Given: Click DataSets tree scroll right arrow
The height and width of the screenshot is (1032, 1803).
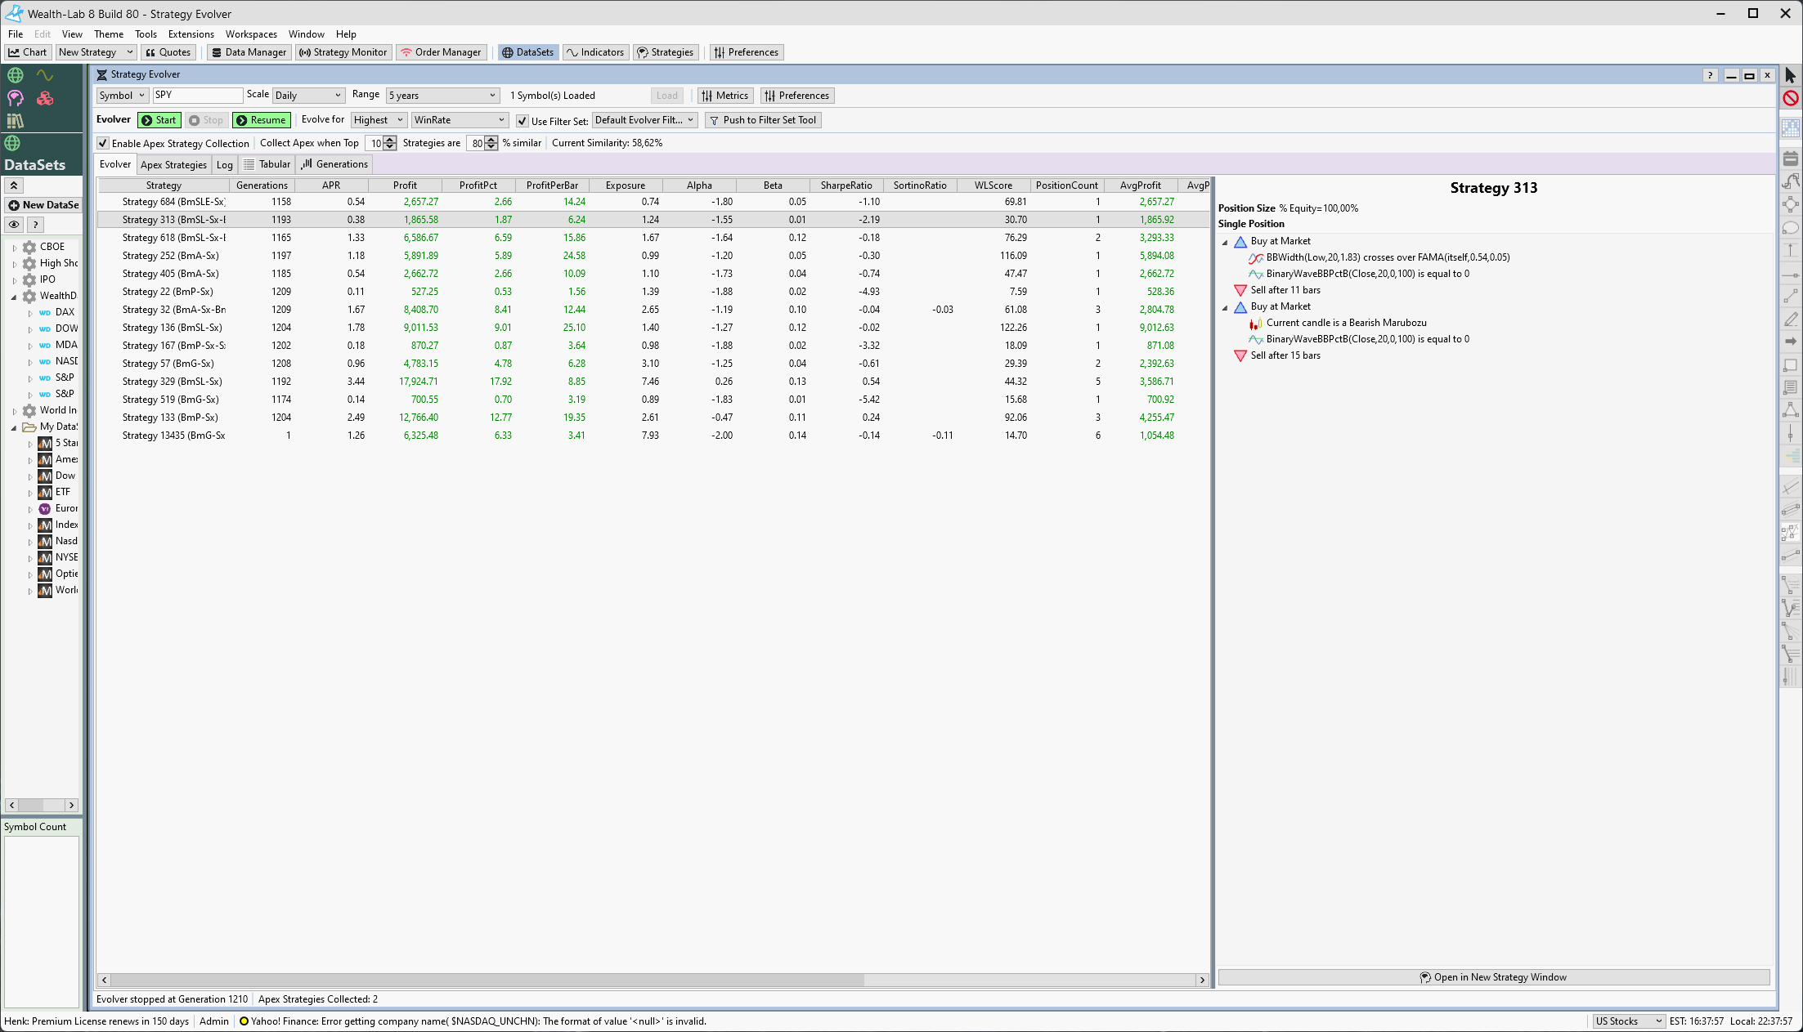Looking at the screenshot, I should tap(72, 806).
